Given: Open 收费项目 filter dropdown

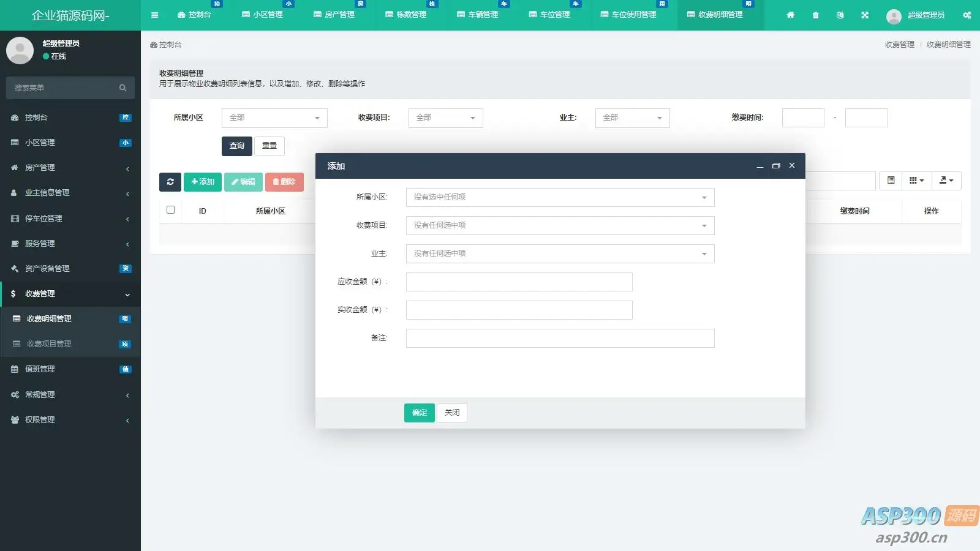Looking at the screenshot, I should click(x=445, y=118).
